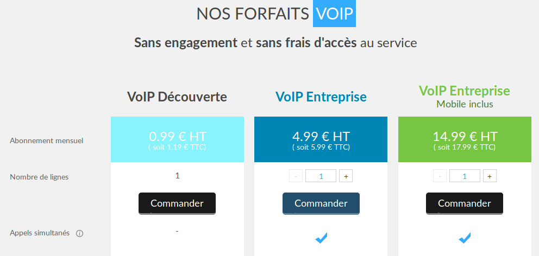Image resolution: width=539 pixels, height=256 pixels.
Task: Select the VoIP Découverte heading
Action: (x=177, y=97)
